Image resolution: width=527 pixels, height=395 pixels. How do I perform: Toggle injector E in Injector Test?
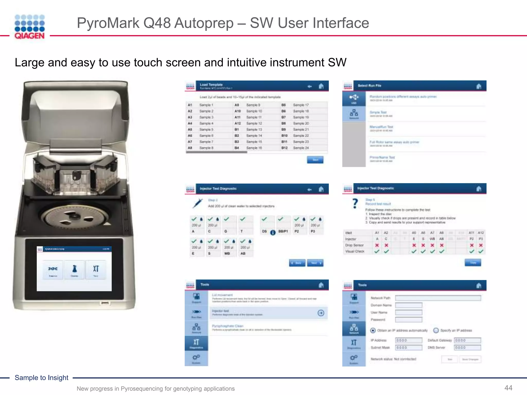197,247
